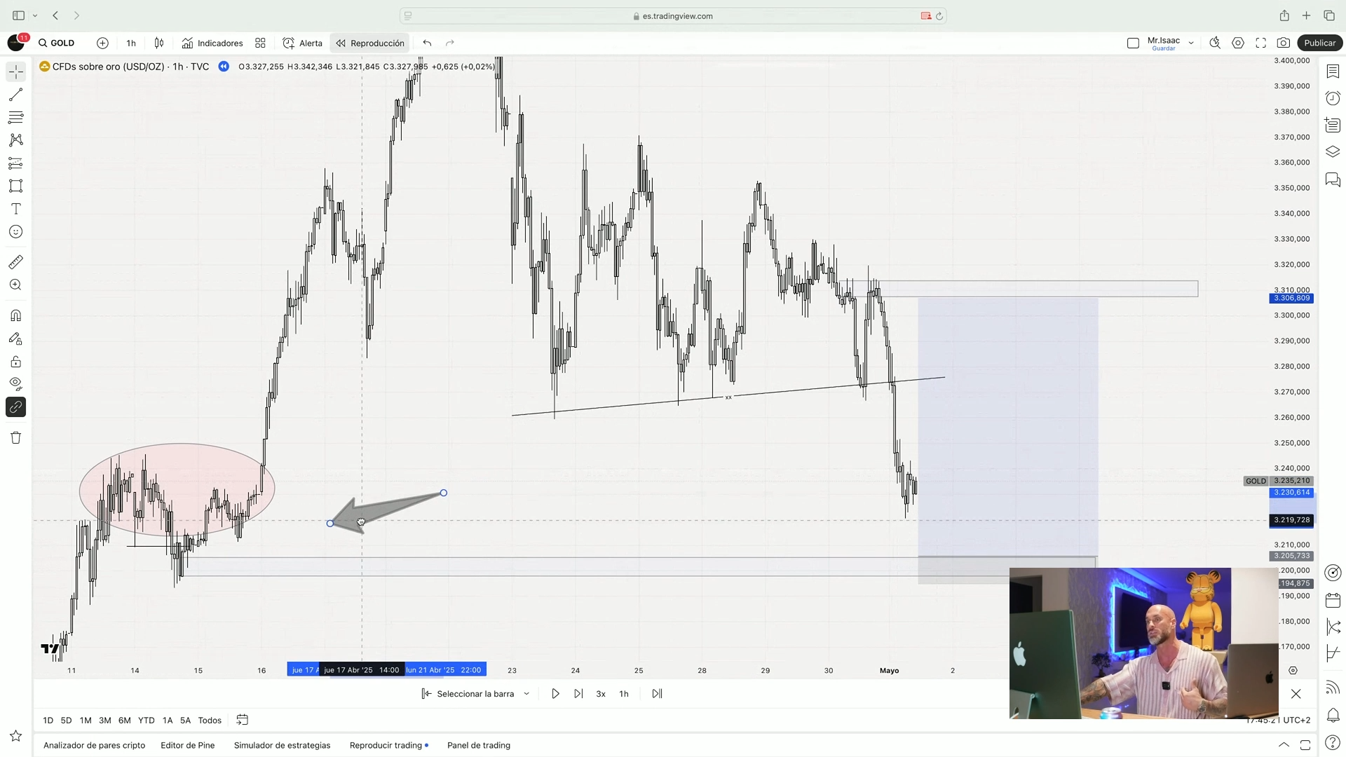Click the Publicar button
This screenshot has width=1346, height=757.
click(1320, 43)
